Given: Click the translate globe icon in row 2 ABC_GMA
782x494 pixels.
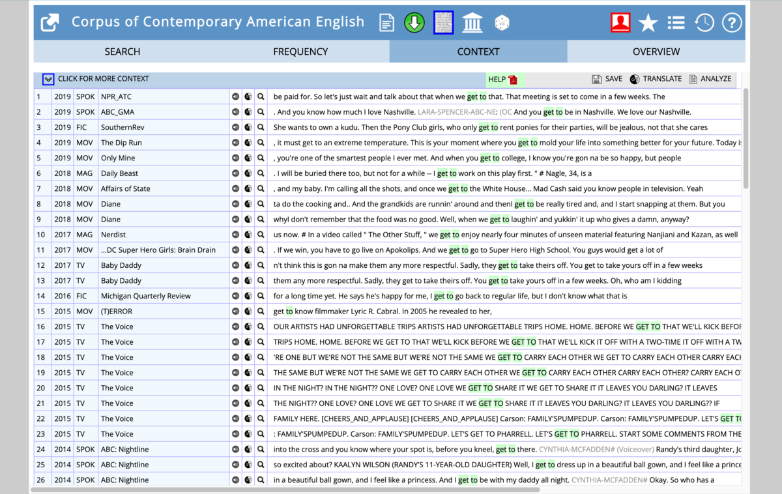Looking at the screenshot, I should (x=248, y=112).
